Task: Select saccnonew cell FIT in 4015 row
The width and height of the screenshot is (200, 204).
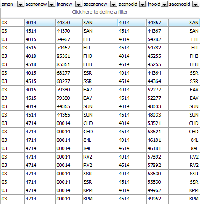Action: (x=100, y=39)
